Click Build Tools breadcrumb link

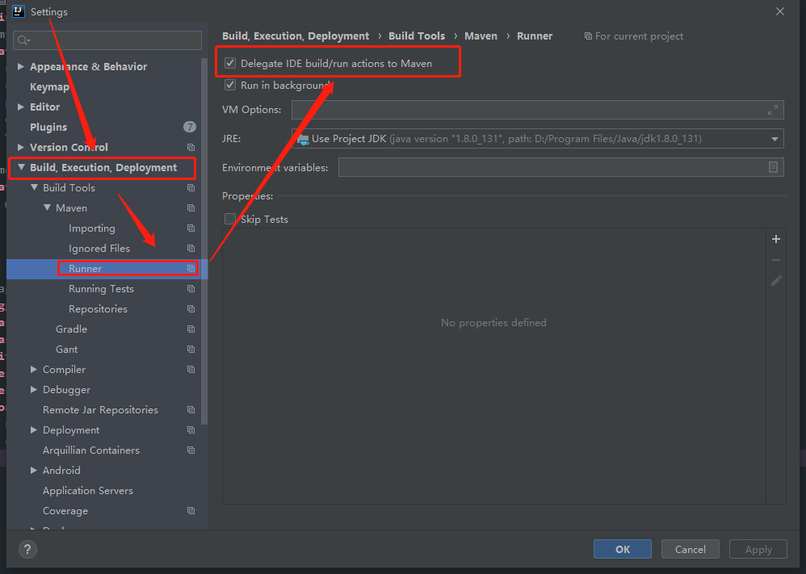[417, 36]
